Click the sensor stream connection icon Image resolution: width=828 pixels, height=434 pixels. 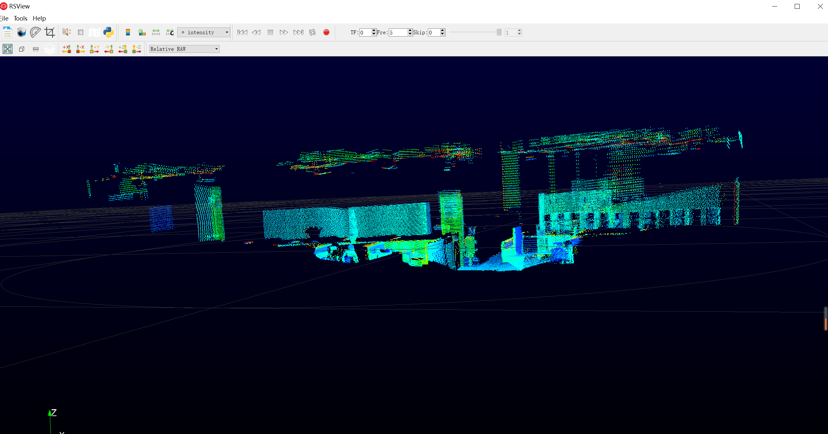(22, 32)
